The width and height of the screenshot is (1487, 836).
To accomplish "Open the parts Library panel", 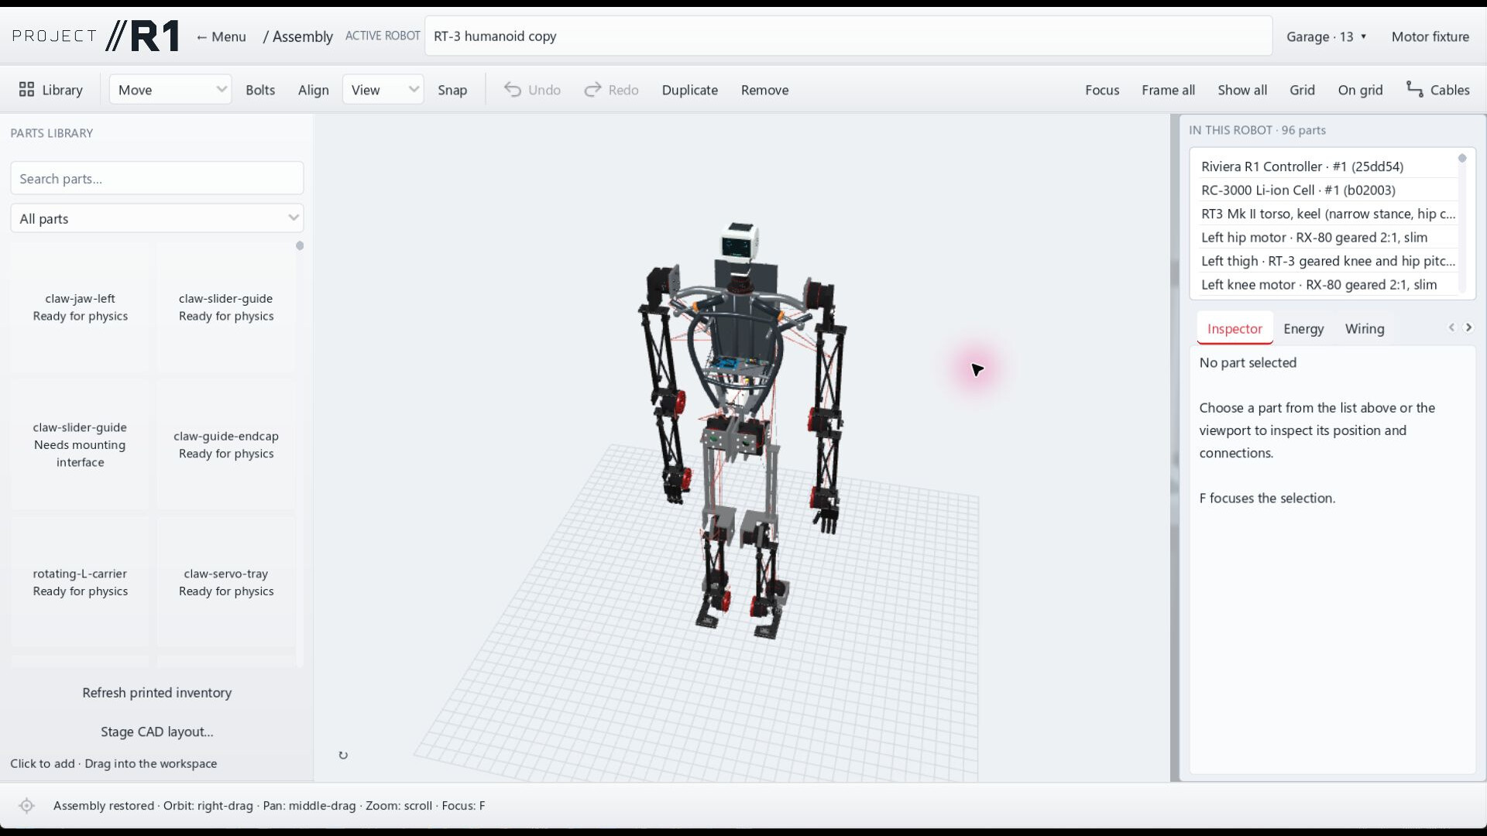I will (x=51, y=90).
